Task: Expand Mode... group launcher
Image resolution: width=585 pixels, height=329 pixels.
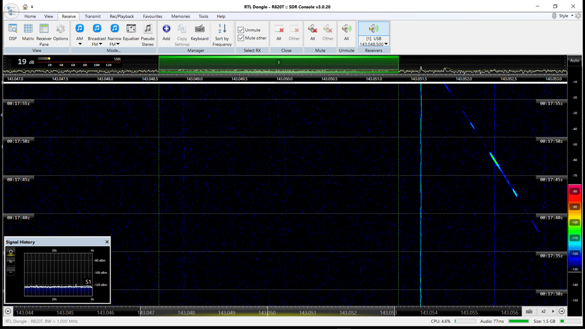Action: [113, 50]
